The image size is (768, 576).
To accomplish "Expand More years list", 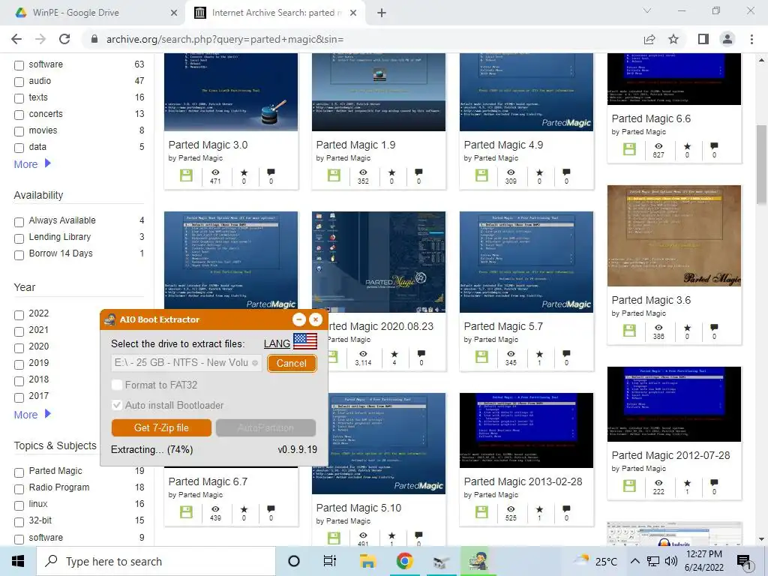I will tap(32, 414).
